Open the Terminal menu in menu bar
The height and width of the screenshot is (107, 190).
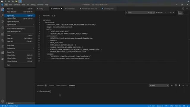pyautogui.click(x=40, y=5)
